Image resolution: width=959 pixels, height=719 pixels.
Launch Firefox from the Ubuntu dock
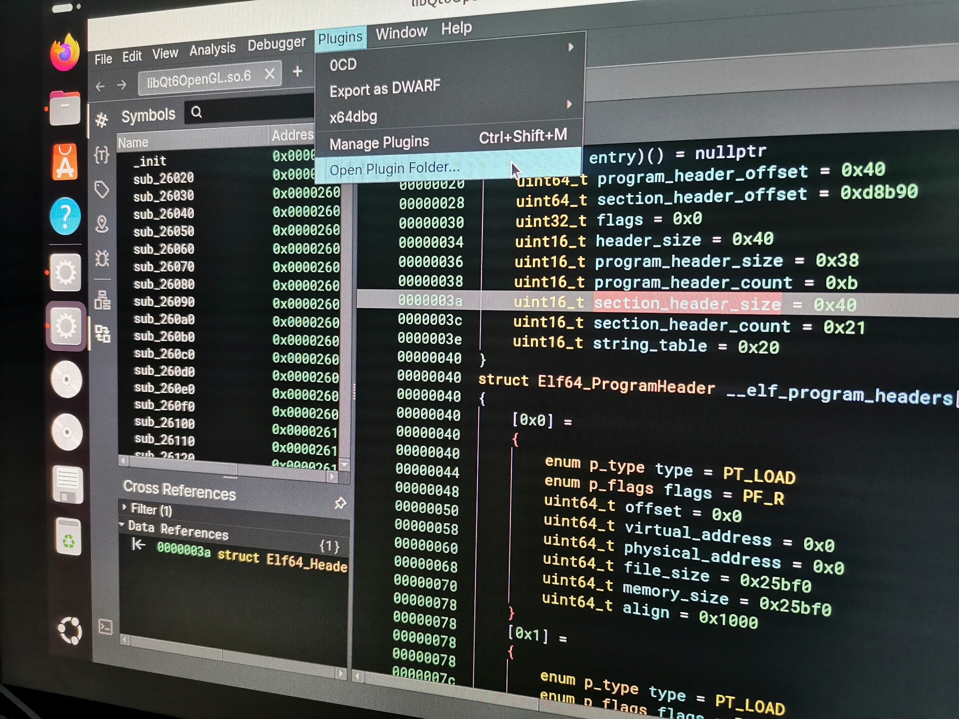(64, 53)
